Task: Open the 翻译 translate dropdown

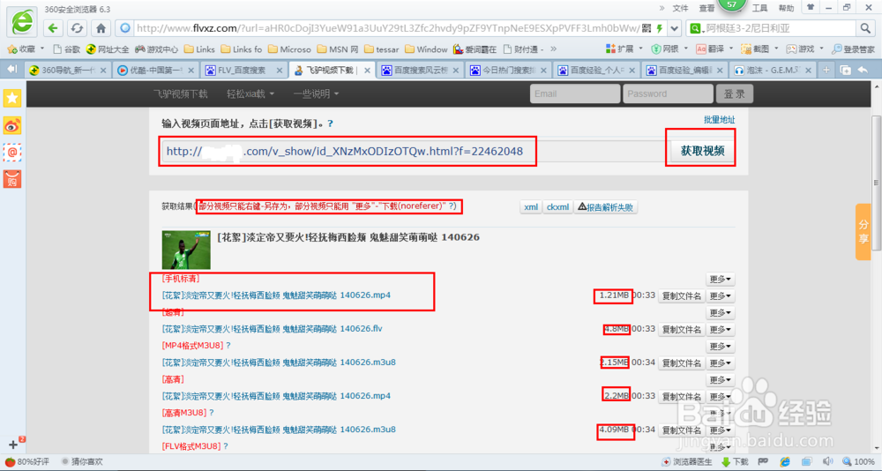Action: (715, 49)
